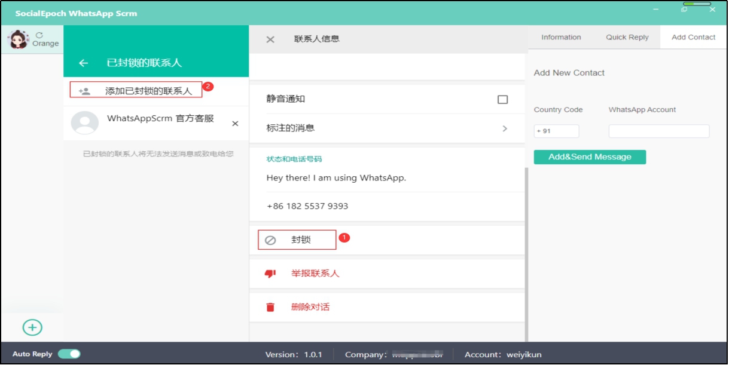The height and width of the screenshot is (365, 729).
Task: Switch to the Information tab
Action: pos(561,37)
